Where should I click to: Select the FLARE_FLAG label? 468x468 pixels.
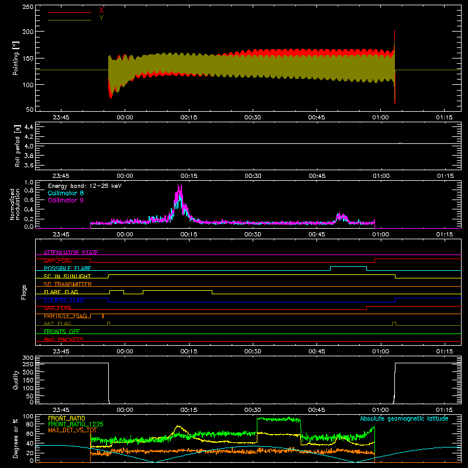tap(61, 292)
